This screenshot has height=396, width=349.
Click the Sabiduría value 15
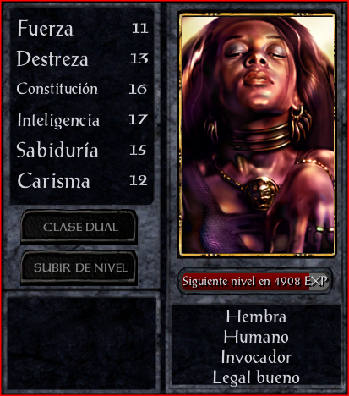[138, 150]
